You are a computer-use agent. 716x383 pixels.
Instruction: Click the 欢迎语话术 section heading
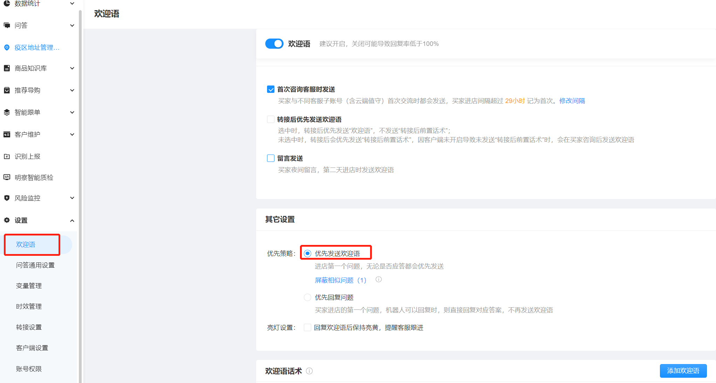pos(284,371)
